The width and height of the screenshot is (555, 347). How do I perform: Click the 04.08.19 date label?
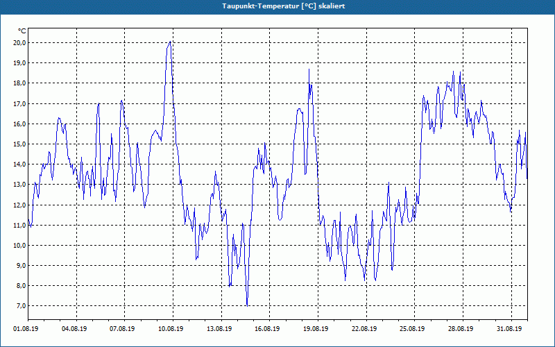coord(74,329)
